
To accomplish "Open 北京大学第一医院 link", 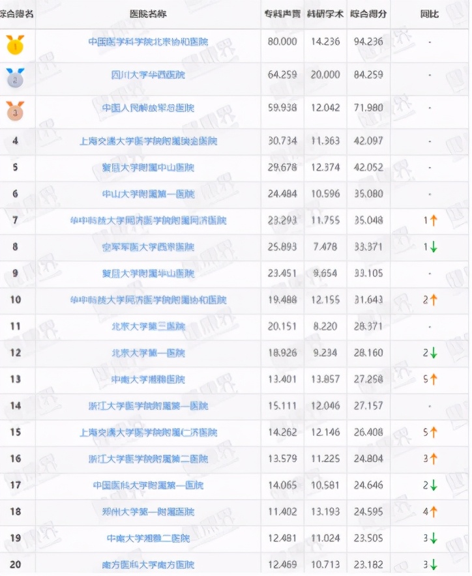I will [148, 353].
